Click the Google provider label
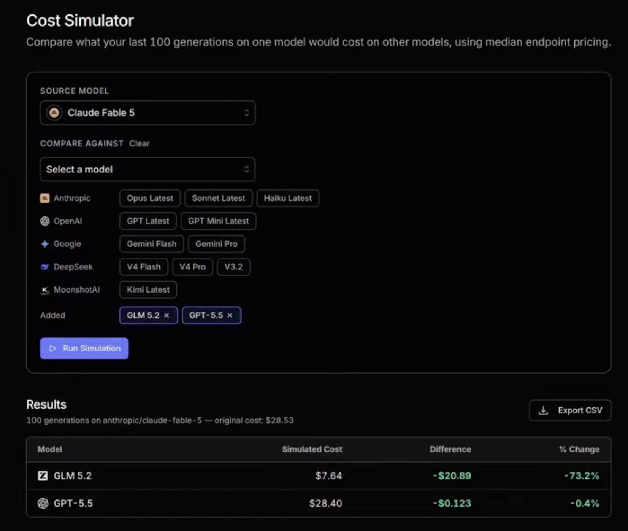628x531 pixels. [67, 244]
